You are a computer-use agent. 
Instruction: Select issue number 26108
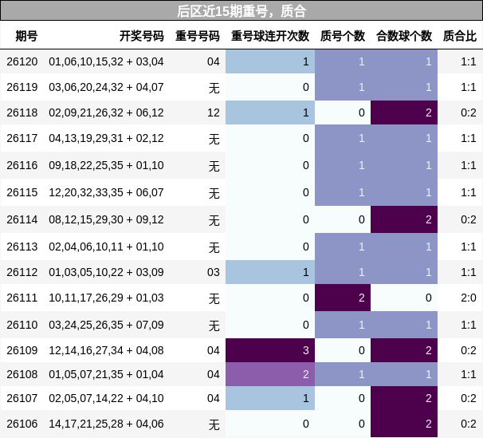tap(22, 374)
